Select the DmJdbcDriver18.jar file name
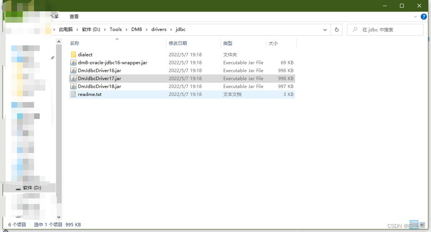This screenshot has height=232, width=431. [100, 87]
